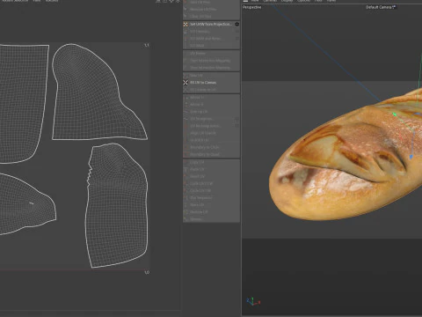Select the Stop Interactive Mapping command
The width and height of the screenshot is (422, 317).
(211, 68)
